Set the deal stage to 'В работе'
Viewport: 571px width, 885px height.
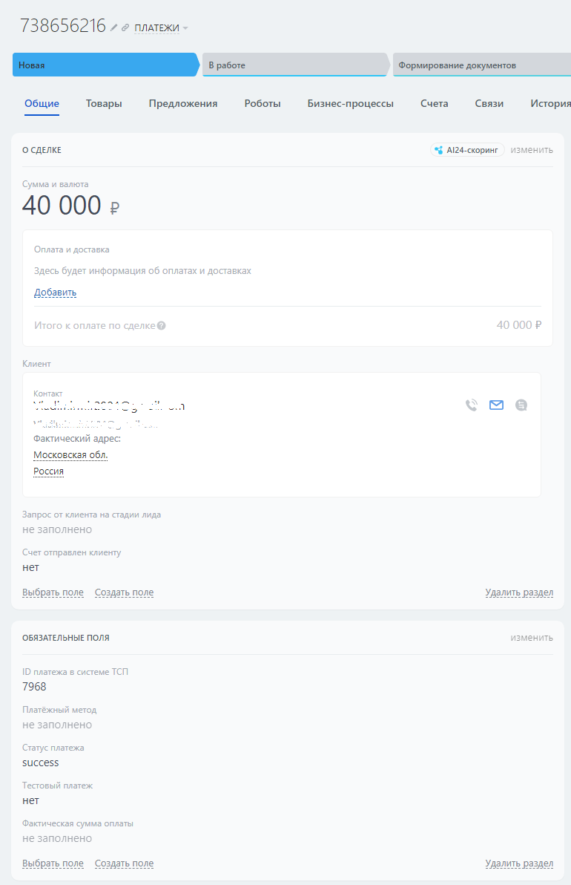pyautogui.click(x=293, y=65)
